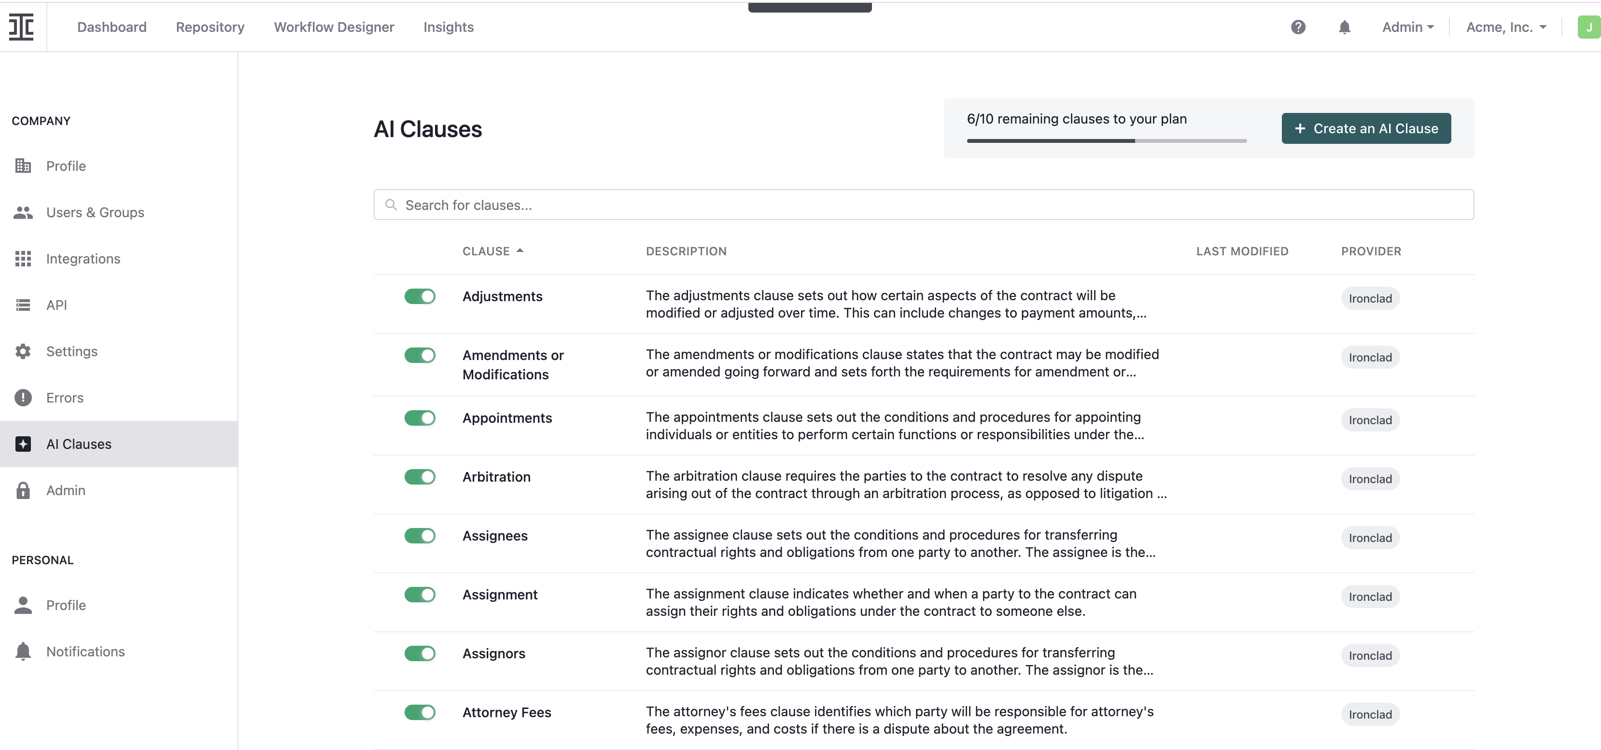Click the Amendments or Modifications clause name
The width and height of the screenshot is (1601, 750).
(513, 365)
